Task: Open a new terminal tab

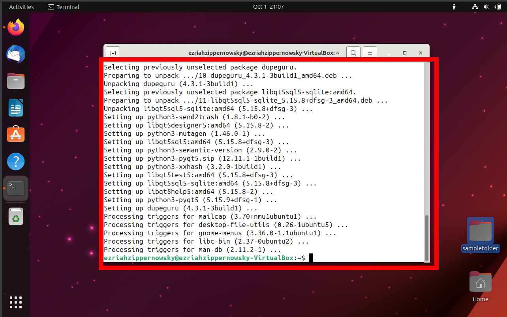Action: [x=113, y=52]
